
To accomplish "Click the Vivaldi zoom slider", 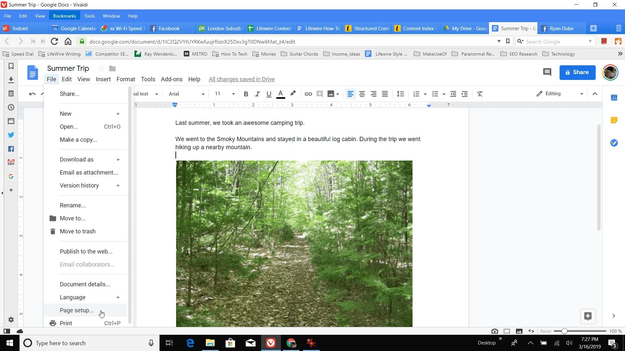I will (564, 331).
